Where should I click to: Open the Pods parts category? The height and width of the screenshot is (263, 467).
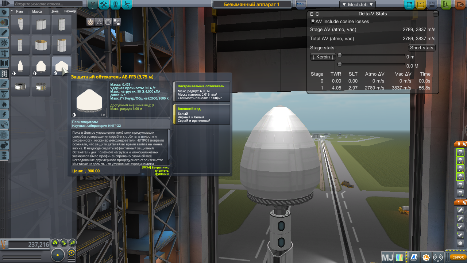click(x=4, y=12)
